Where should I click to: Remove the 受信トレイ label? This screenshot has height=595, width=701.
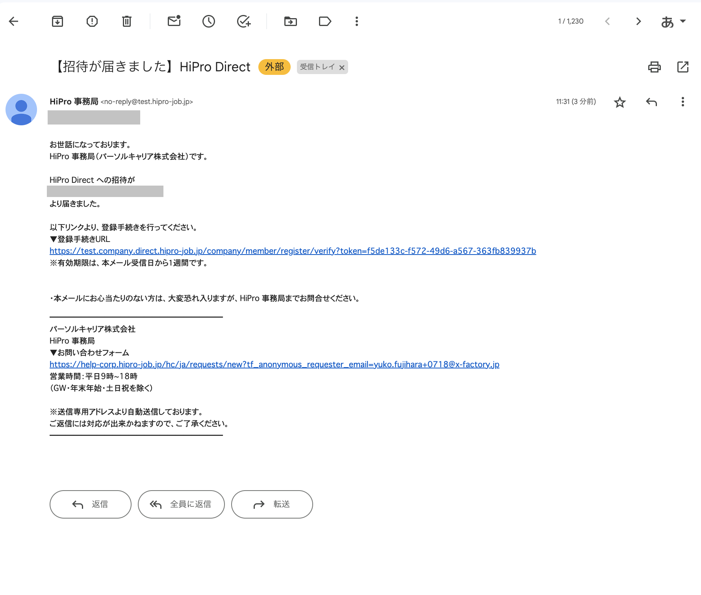point(342,67)
